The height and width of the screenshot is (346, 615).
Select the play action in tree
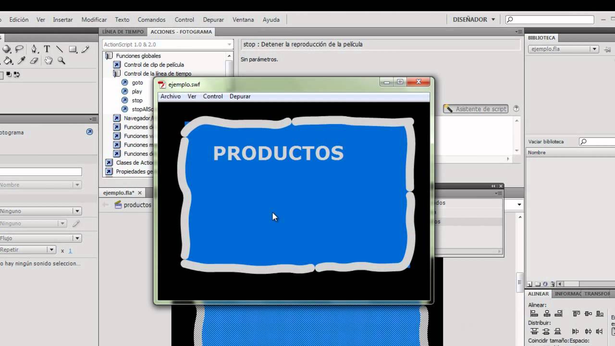coord(137,91)
